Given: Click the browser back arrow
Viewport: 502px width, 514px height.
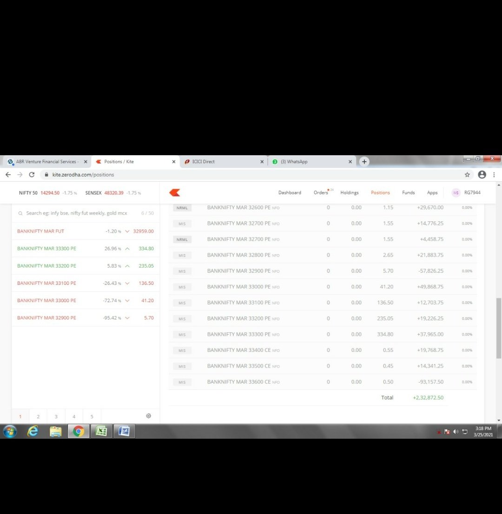Looking at the screenshot, I should point(8,175).
